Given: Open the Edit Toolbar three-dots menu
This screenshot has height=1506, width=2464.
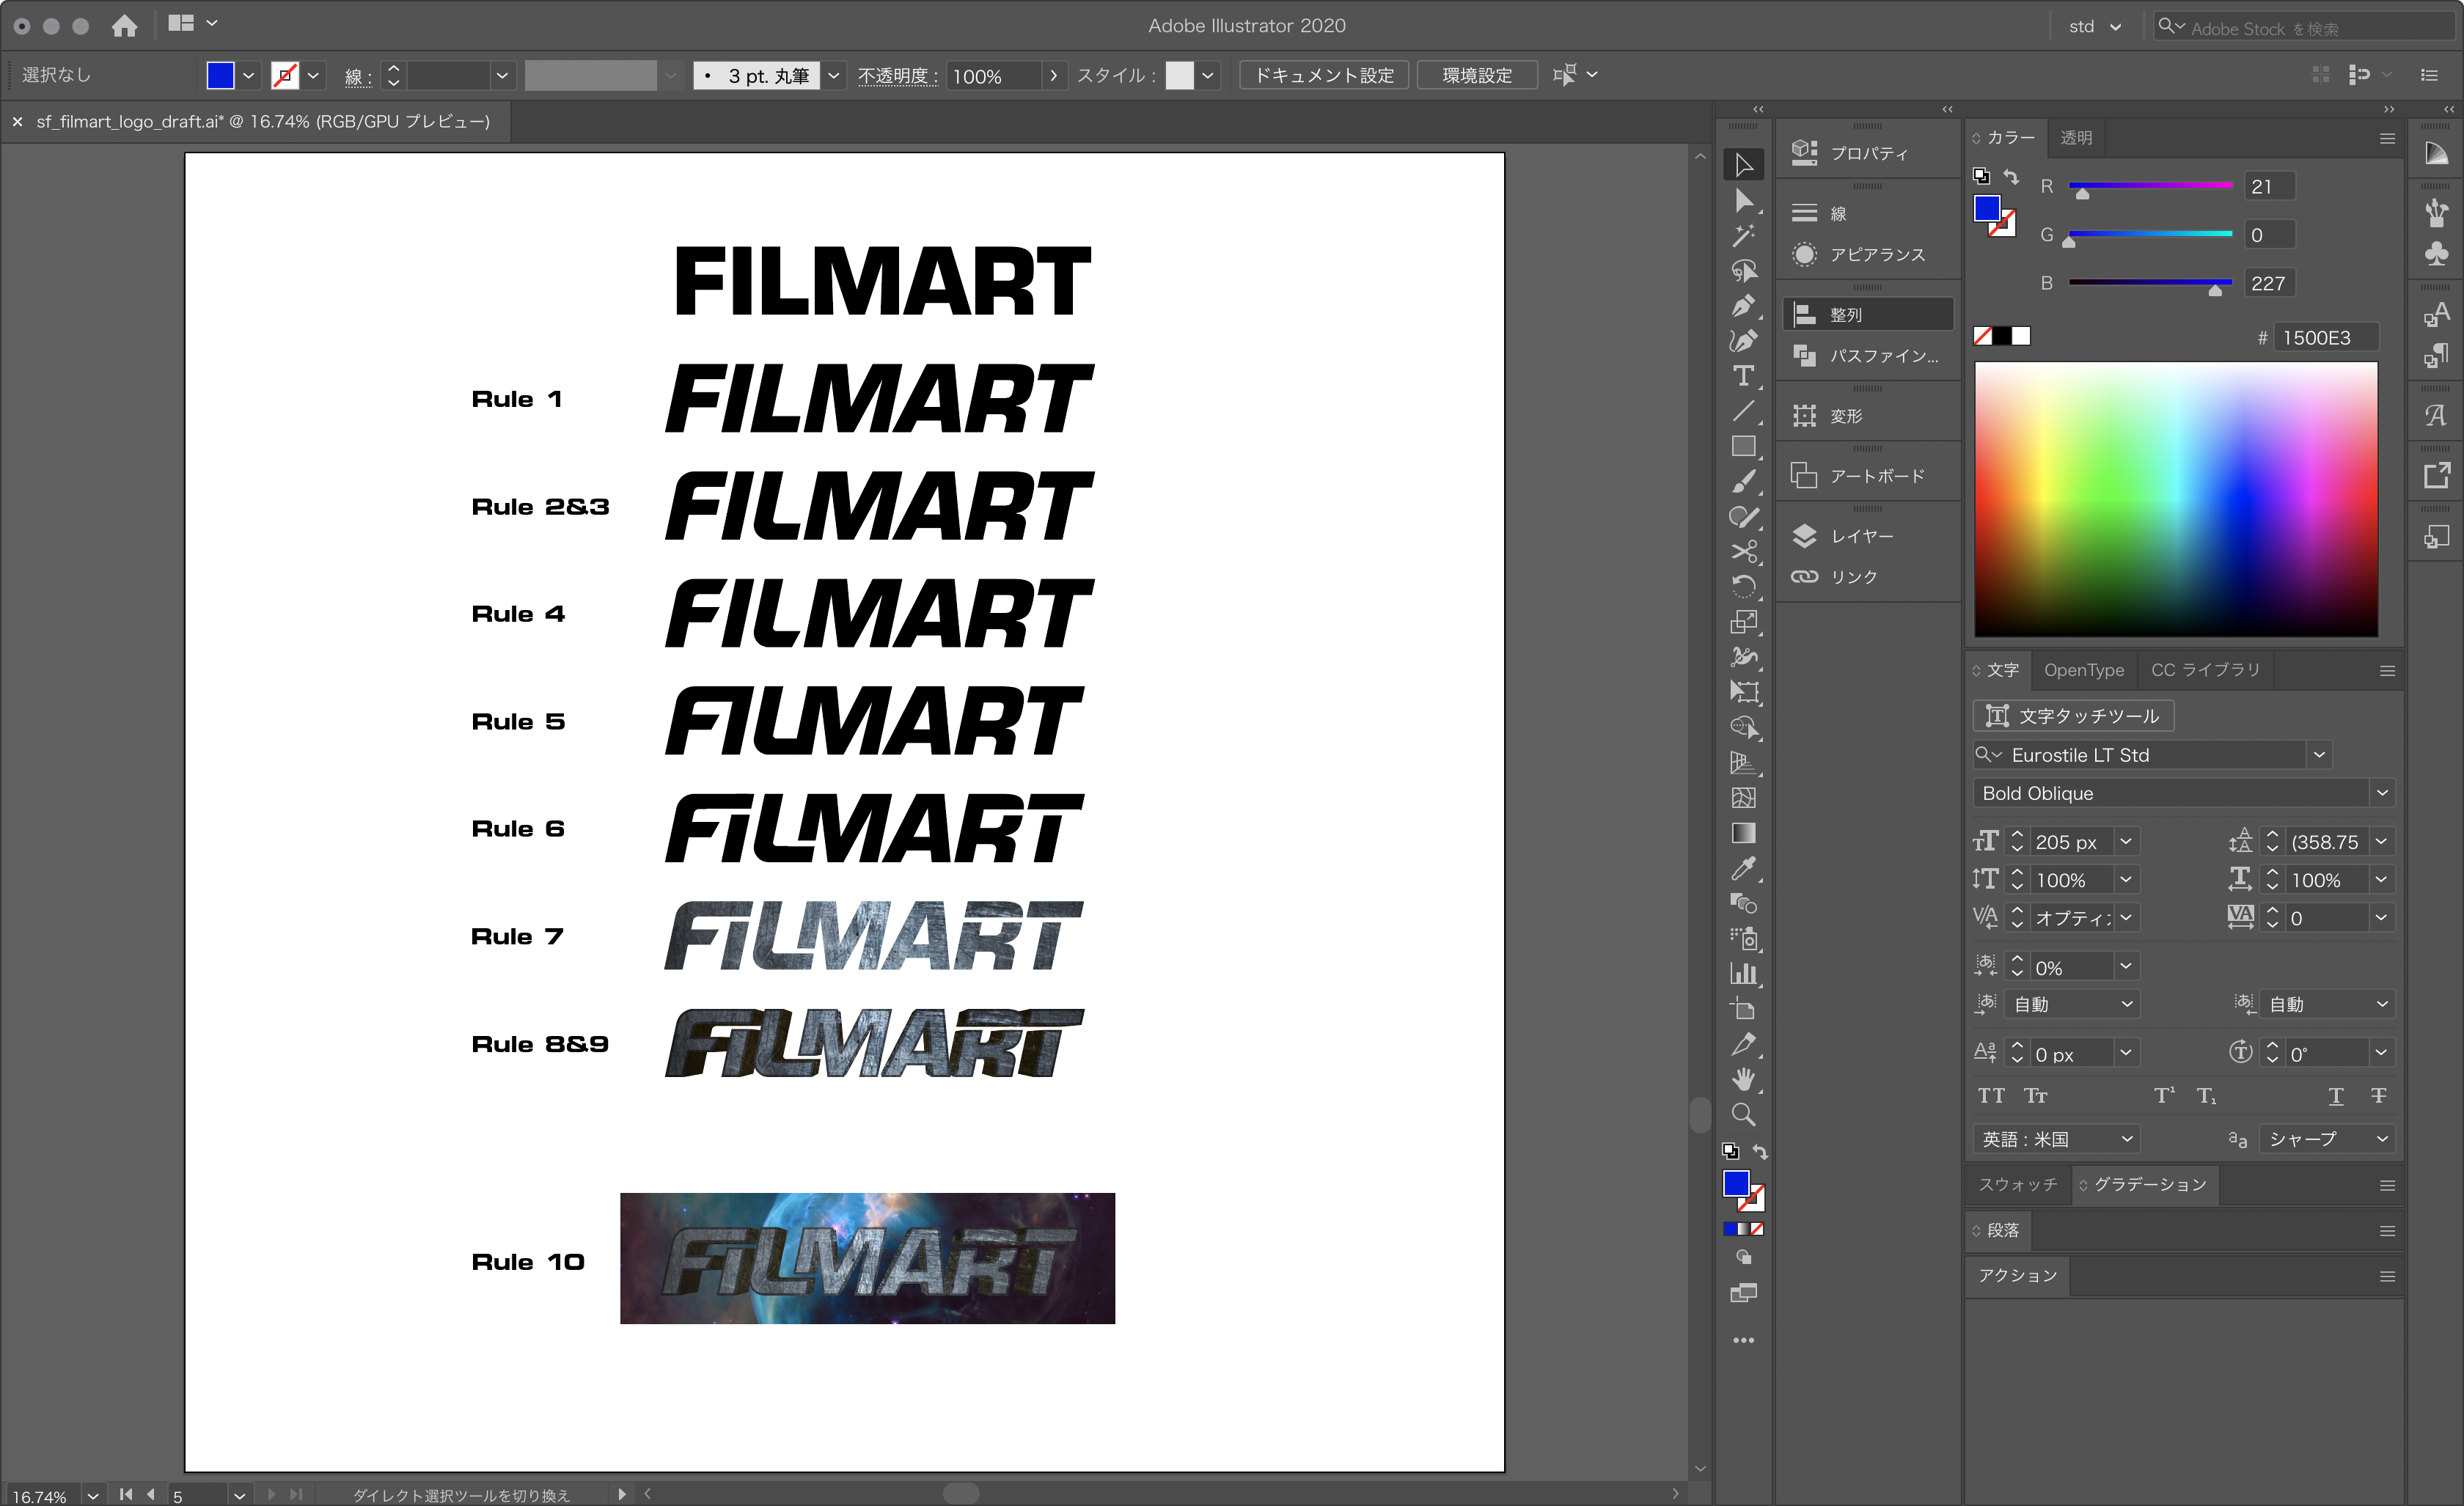Looking at the screenshot, I should click(1743, 1340).
